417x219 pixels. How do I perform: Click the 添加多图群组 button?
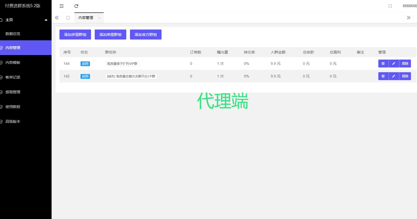click(75, 35)
